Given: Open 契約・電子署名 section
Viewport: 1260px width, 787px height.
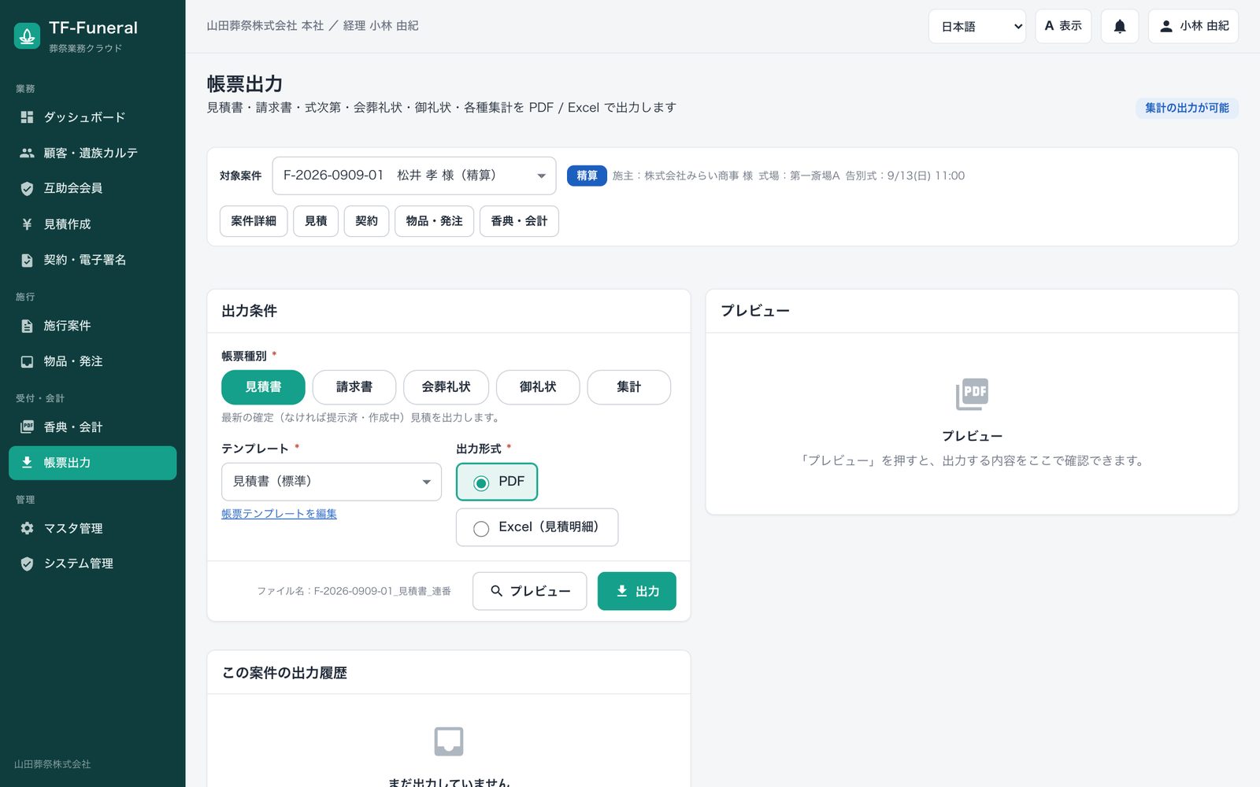Looking at the screenshot, I should (x=92, y=260).
